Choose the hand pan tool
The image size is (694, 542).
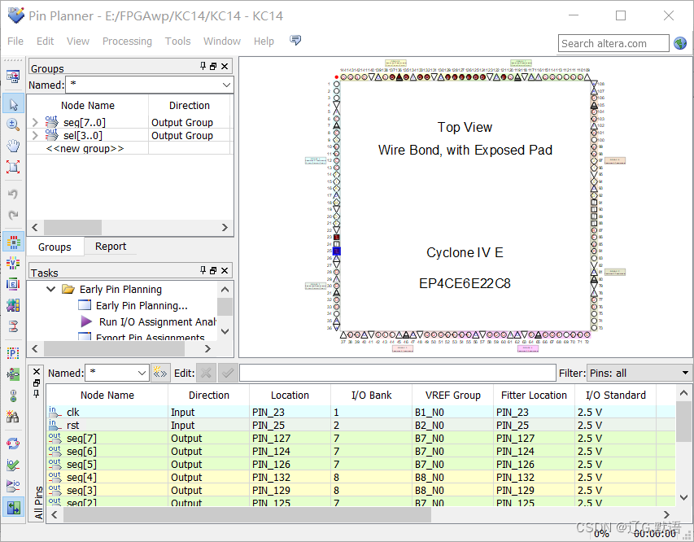(13, 145)
